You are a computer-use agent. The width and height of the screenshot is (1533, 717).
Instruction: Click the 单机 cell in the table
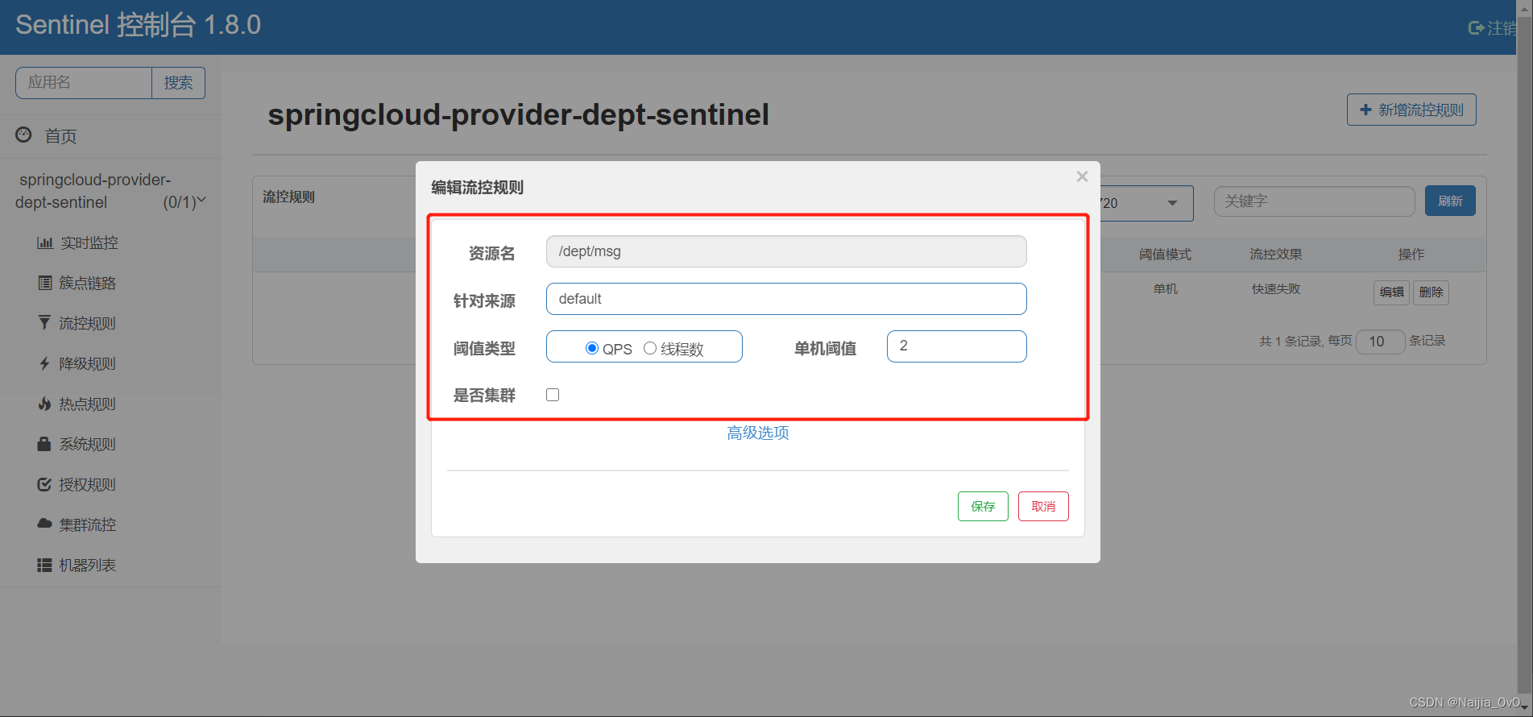click(x=1165, y=288)
